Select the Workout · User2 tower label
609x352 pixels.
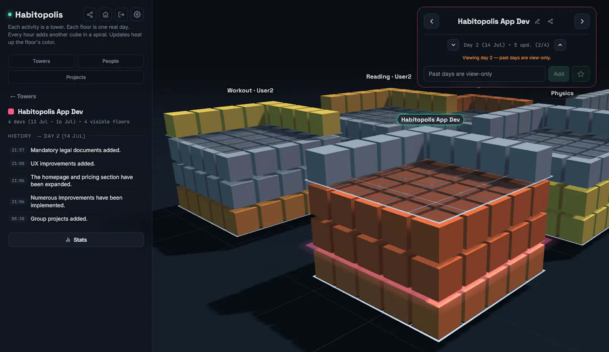[x=250, y=91]
